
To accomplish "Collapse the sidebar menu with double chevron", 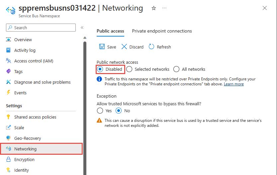I will (82, 28).
